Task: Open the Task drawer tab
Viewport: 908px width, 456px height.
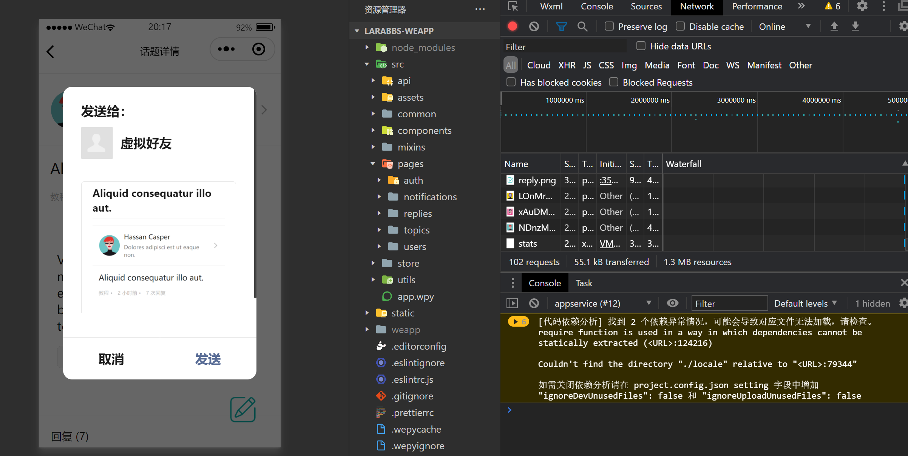Action: [584, 283]
